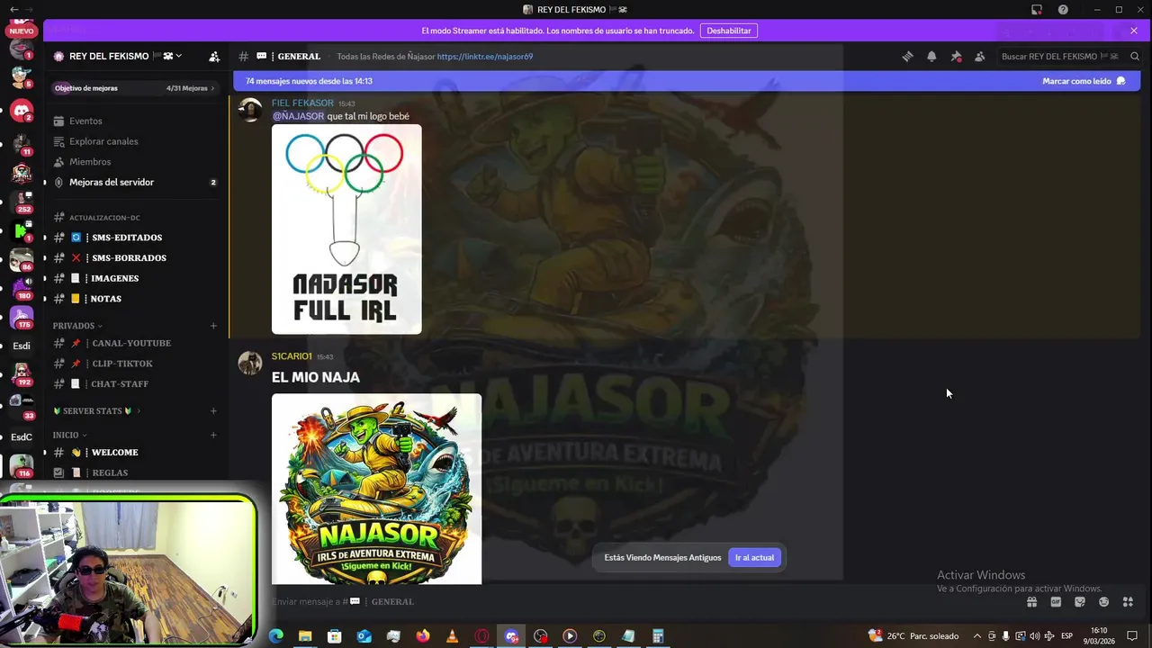Image resolution: width=1152 pixels, height=648 pixels.
Task: Select the Discord icon with 2 badge
Action: [x=22, y=110]
